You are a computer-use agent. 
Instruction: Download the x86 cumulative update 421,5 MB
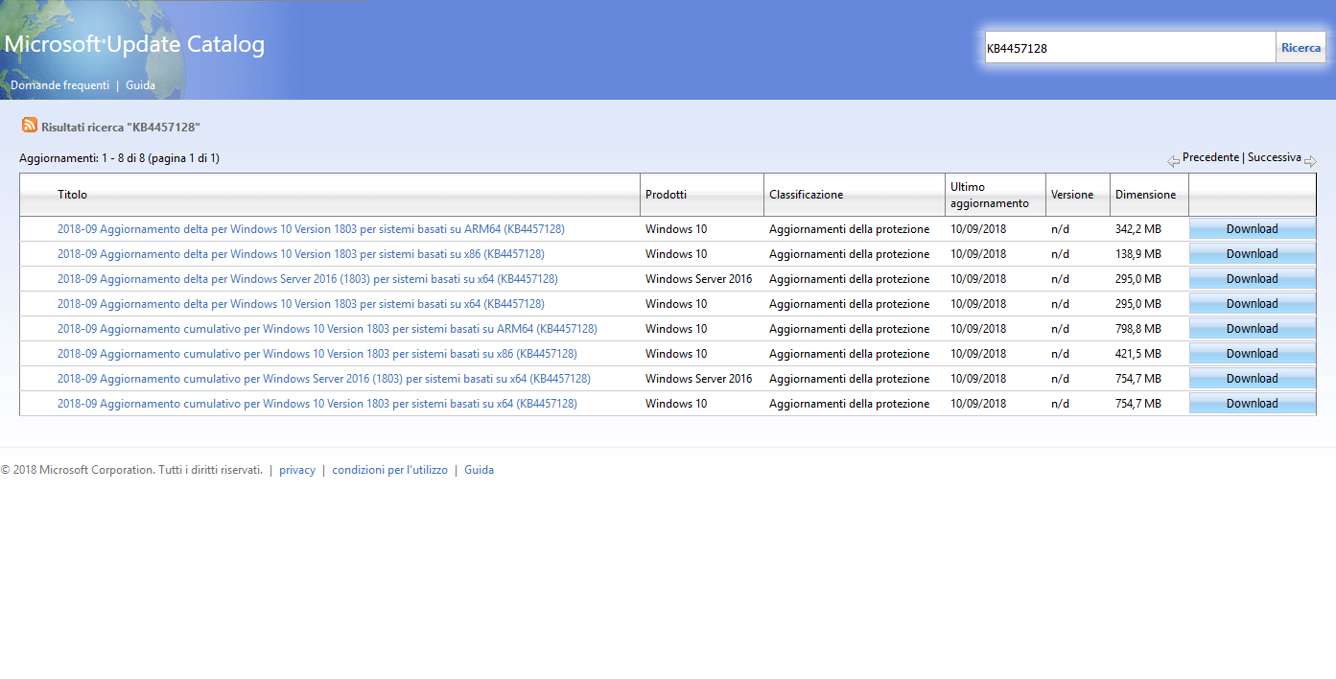[1252, 354]
